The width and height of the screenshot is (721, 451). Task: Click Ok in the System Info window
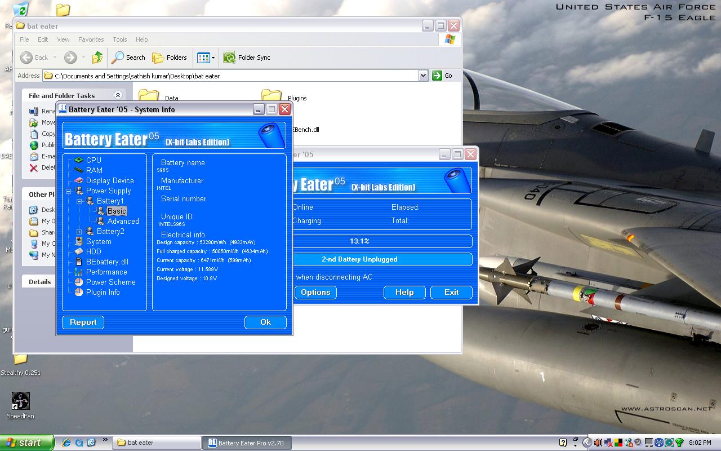click(x=265, y=322)
